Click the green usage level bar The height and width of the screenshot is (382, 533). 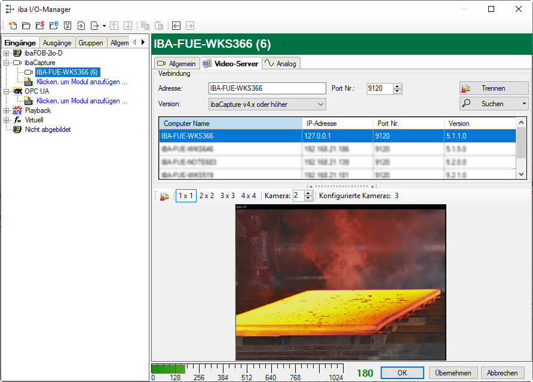coord(168,369)
